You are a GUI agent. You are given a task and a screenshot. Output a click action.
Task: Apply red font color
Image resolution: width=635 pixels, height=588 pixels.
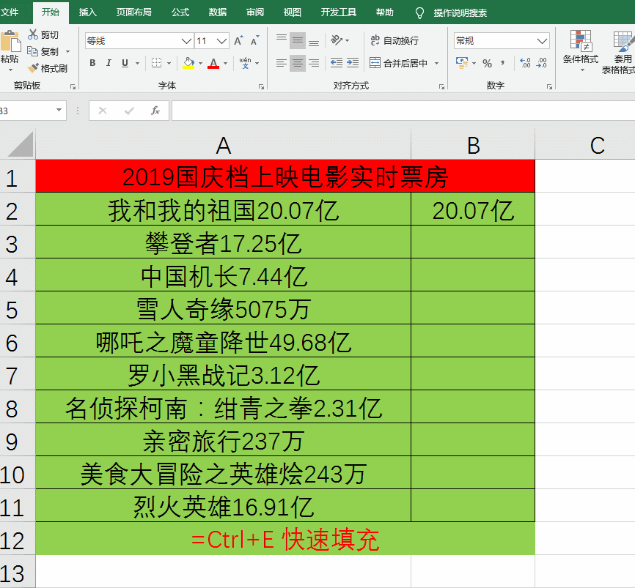(213, 63)
